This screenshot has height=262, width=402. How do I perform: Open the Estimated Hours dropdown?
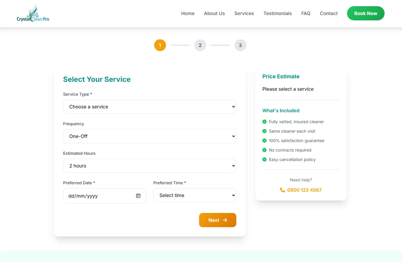pyautogui.click(x=149, y=166)
